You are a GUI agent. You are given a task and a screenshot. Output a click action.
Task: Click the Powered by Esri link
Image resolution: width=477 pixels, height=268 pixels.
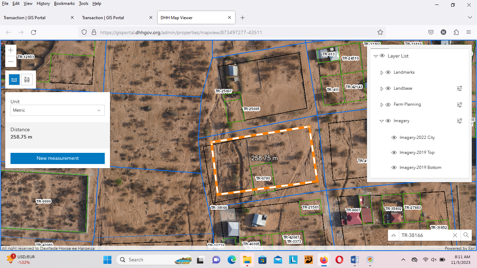click(x=460, y=248)
